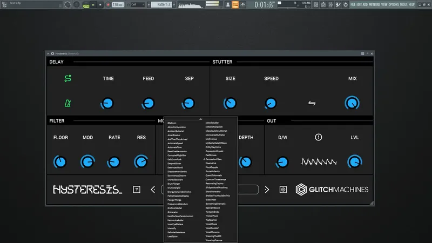Viewport: 432px width, 243px height.
Task: Click the scroll-up arrow atop preset list
Action: (200, 119)
